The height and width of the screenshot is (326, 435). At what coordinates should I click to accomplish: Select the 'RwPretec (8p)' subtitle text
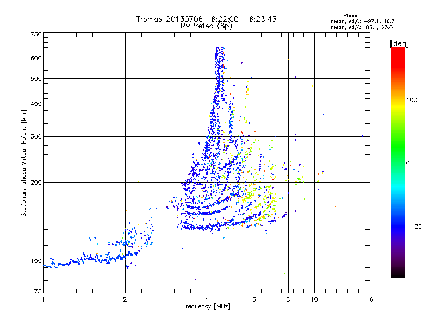(206, 26)
